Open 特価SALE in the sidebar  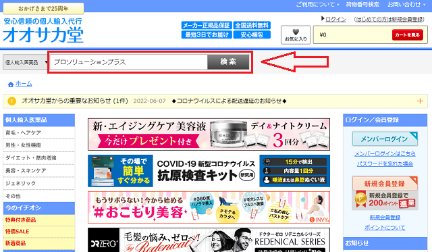click(x=39, y=232)
